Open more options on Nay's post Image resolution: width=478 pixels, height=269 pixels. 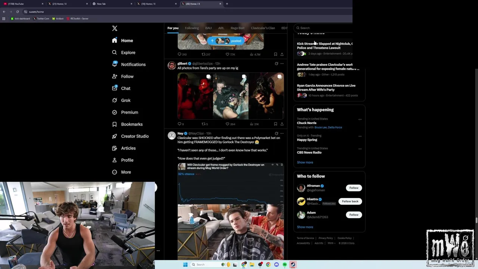(x=282, y=133)
